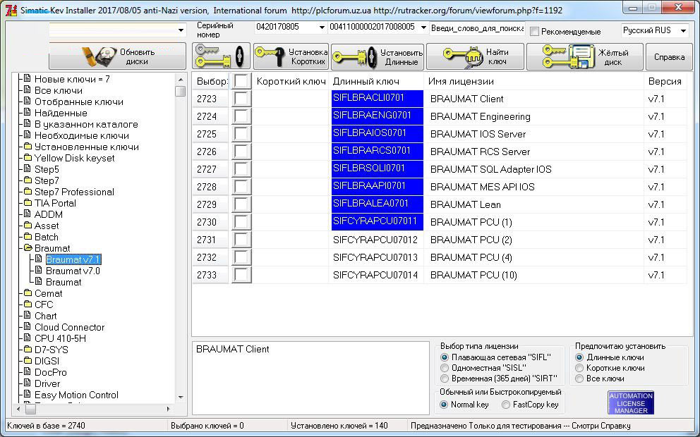This screenshot has height=437, width=700.
Task: Click the Найти ключ search button
Action: click(475, 56)
